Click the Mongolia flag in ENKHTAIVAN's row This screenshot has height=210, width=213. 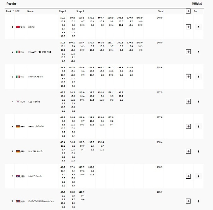pos(18,201)
